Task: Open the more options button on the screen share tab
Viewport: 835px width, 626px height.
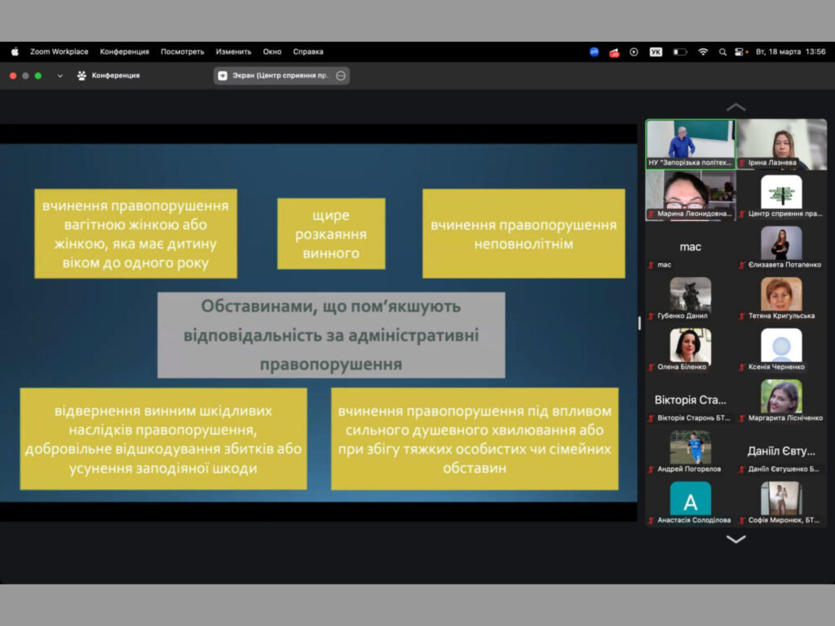Action: (341, 76)
